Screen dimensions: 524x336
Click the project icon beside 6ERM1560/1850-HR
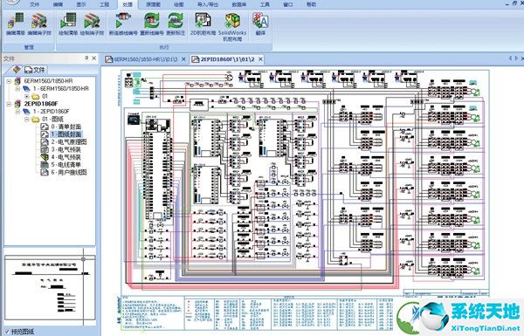[x=17, y=81]
